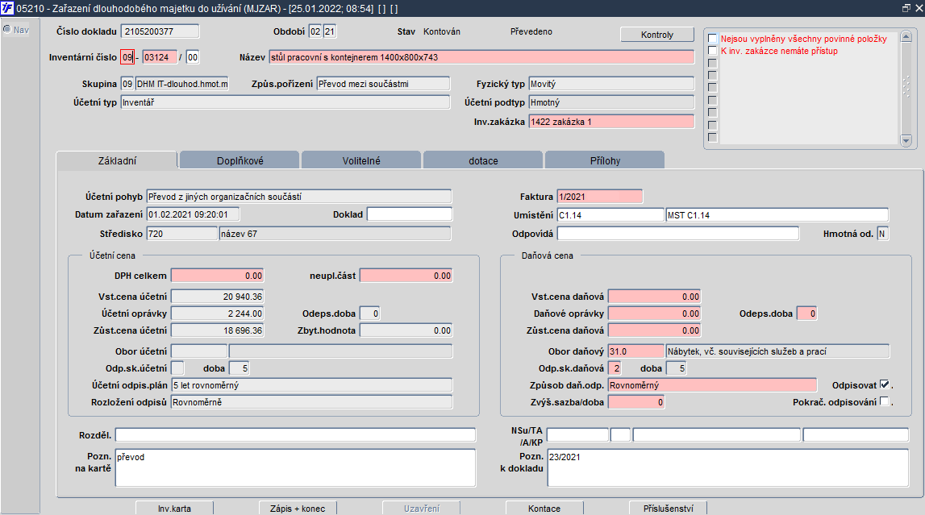Toggle the Odpisovat checkbox
The image size is (925, 515).
pyautogui.click(x=885, y=384)
